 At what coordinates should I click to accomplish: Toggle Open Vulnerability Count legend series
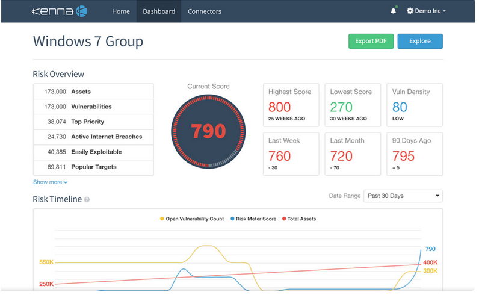(x=191, y=219)
